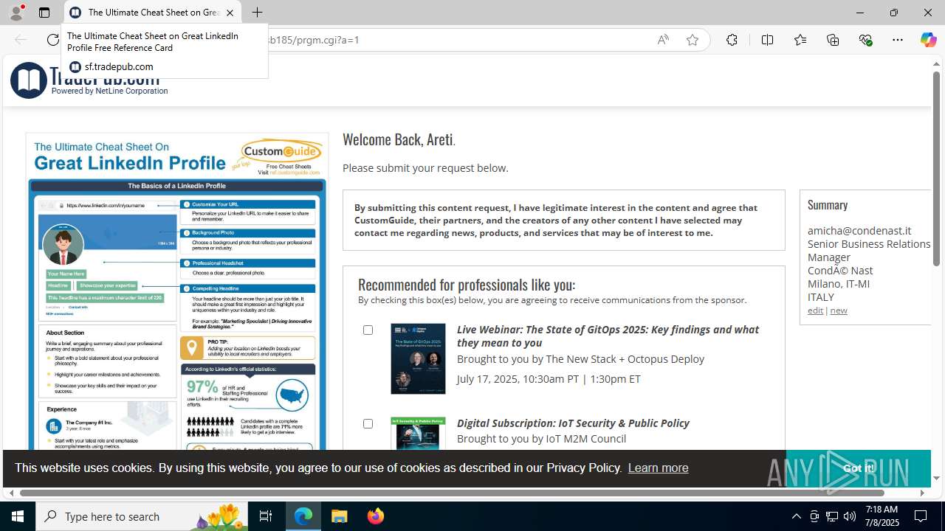Add this page to favorites star
The width and height of the screenshot is (945, 531).
tap(693, 40)
